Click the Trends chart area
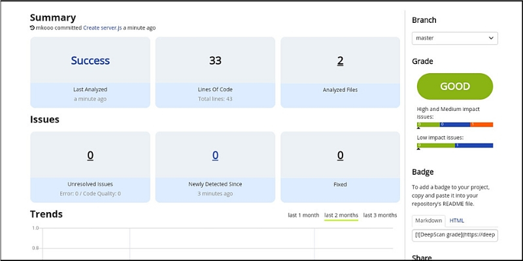This screenshot has width=523, height=261. [x=218, y=243]
